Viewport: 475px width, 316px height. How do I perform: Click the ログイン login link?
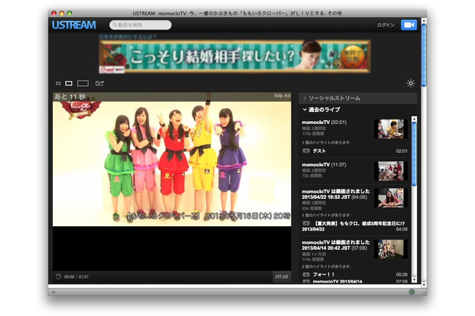[x=386, y=25]
